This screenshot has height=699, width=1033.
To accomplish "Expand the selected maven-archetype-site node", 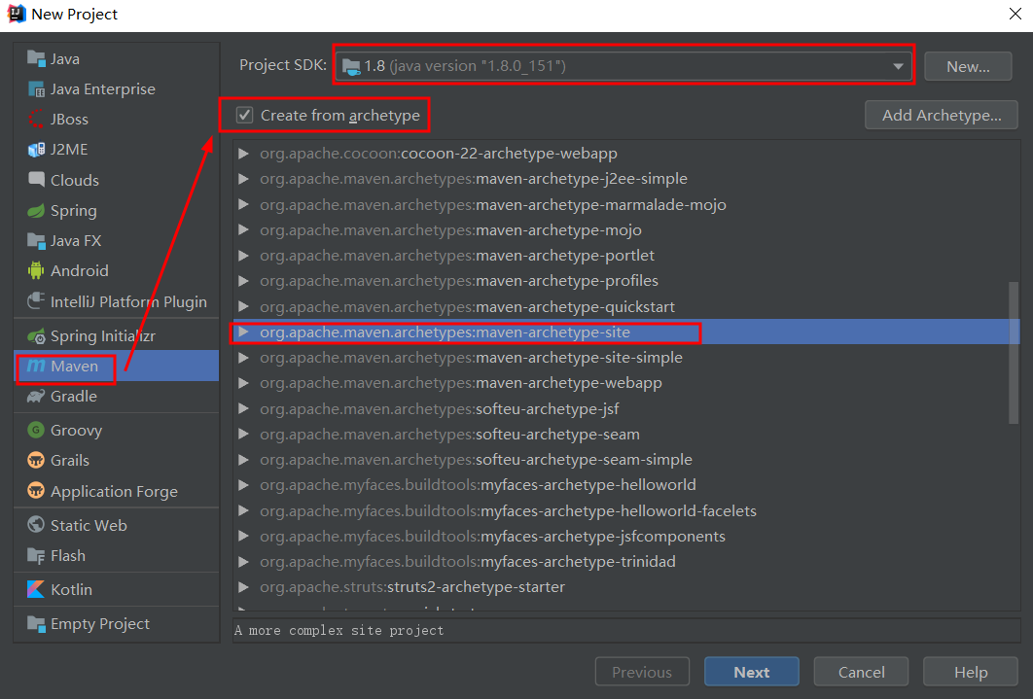I will pyautogui.click(x=244, y=332).
